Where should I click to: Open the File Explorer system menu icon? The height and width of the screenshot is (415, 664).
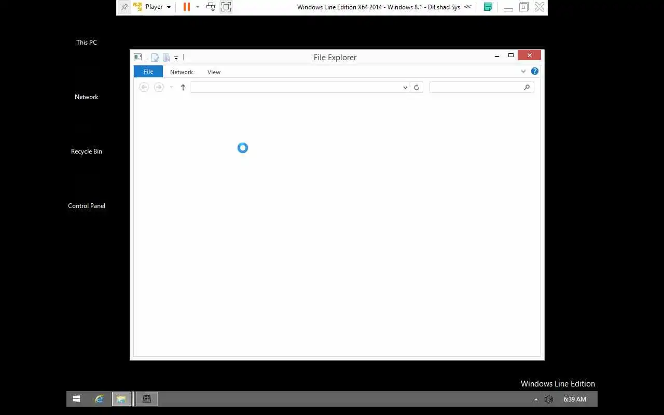(x=137, y=57)
